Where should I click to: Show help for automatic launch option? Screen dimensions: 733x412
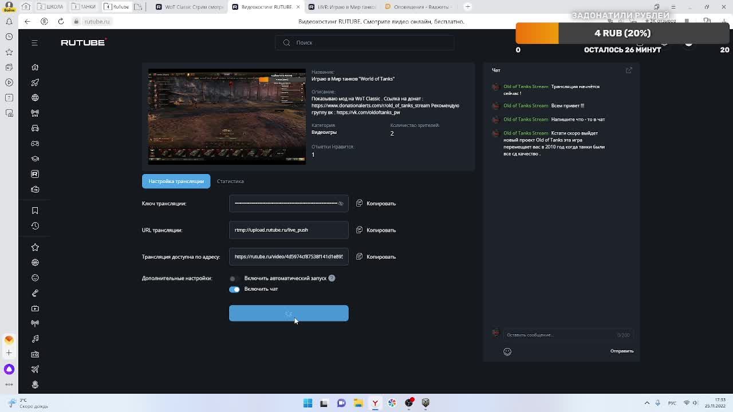tap(332, 278)
